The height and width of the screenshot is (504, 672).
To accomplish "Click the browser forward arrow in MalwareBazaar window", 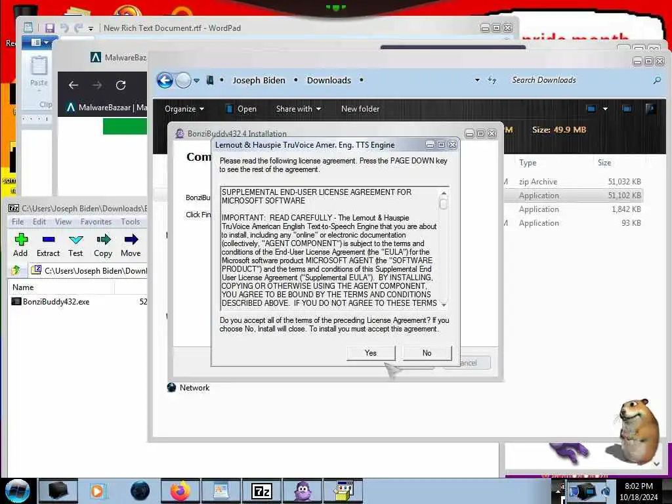I will pos(97,85).
